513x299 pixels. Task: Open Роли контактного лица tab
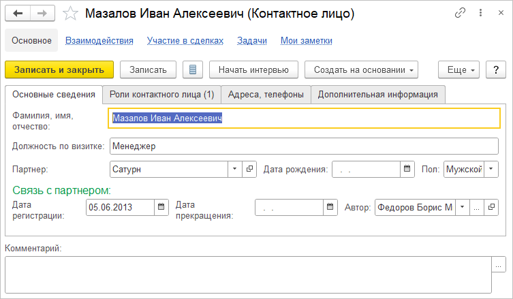click(x=161, y=94)
